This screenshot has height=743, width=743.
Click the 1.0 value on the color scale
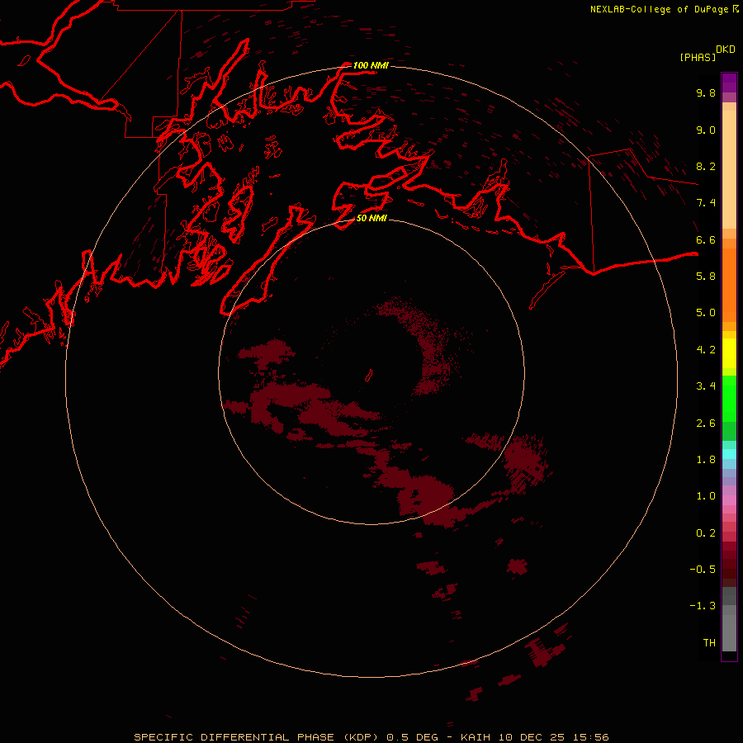[x=706, y=496]
